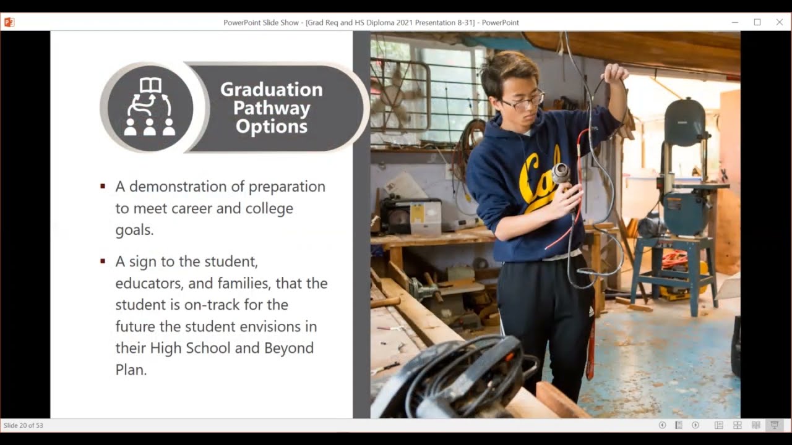Click the bullet about career and college goals
Image resolution: width=792 pixels, height=445 pixels.
pos(220,208)
